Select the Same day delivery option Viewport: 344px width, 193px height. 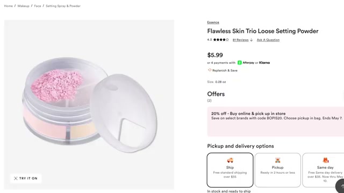(x=323, y=170)
